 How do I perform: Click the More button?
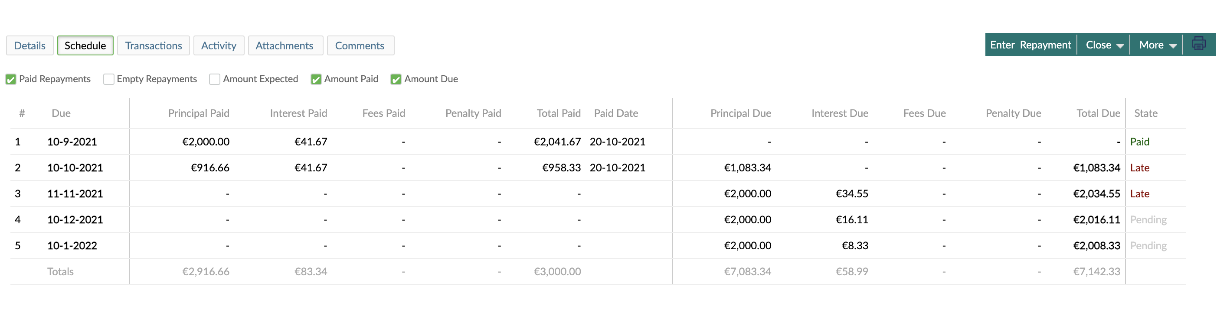tap(1155, 45)
